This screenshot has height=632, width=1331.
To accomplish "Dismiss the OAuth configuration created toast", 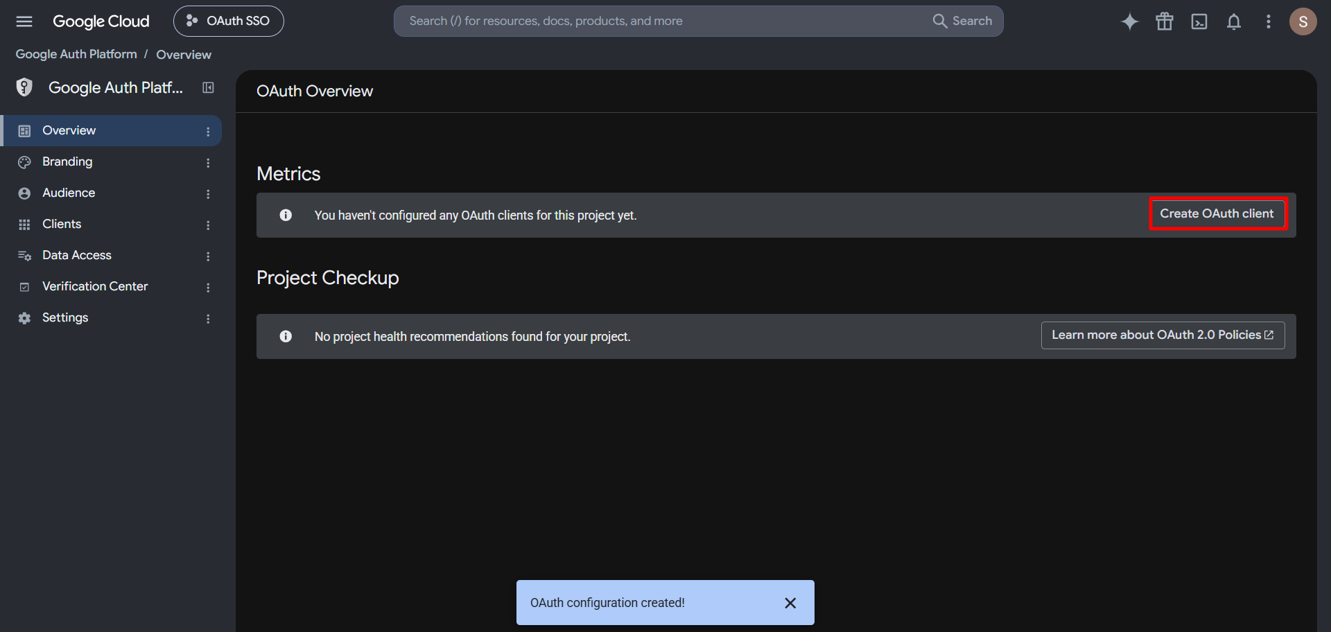I will pos(790,603).
